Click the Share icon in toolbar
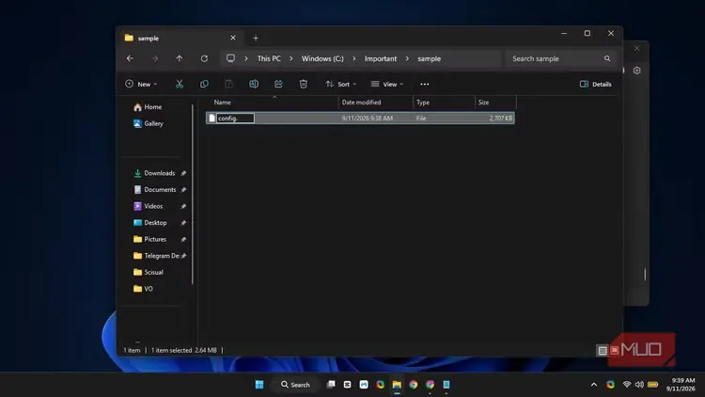 click(x=278, y=84)
